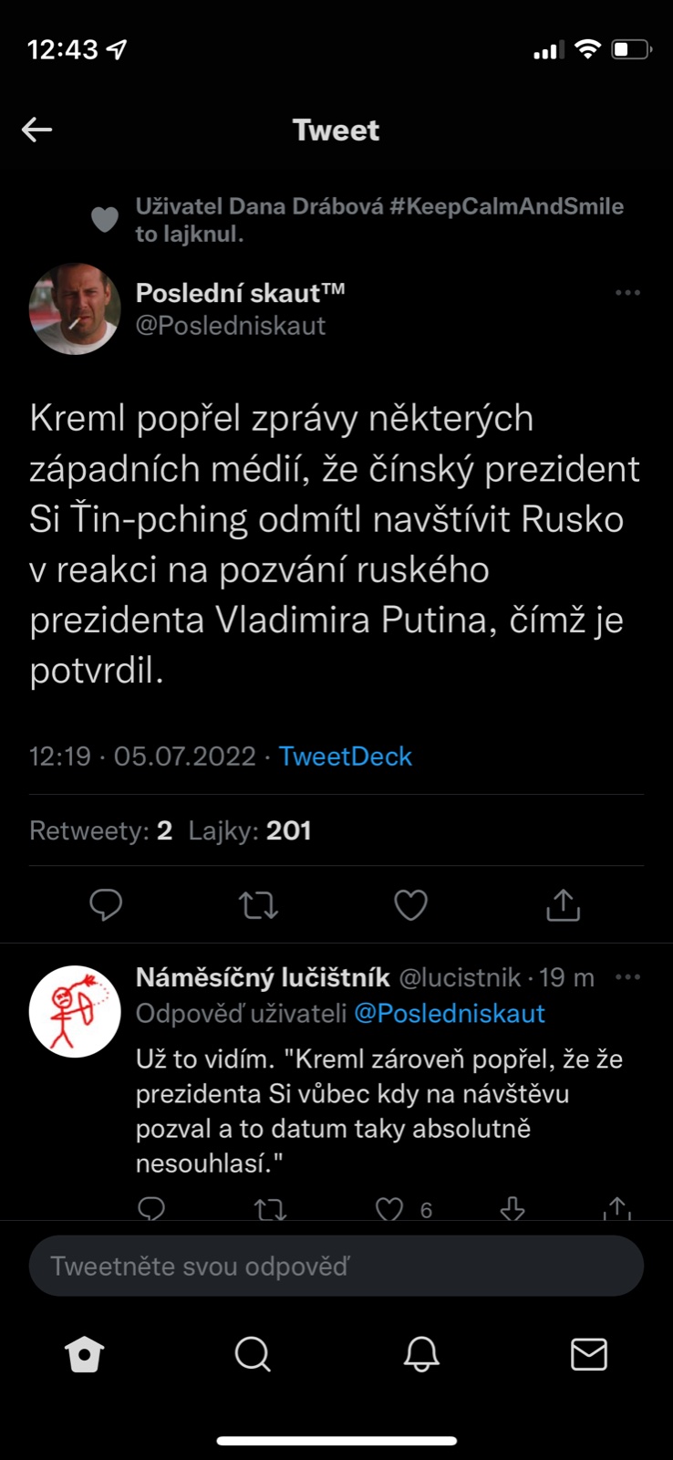Open @Posledniskaut mention in reply
The height and width of the screenshot is (1460, 673).
[449, 1013]
